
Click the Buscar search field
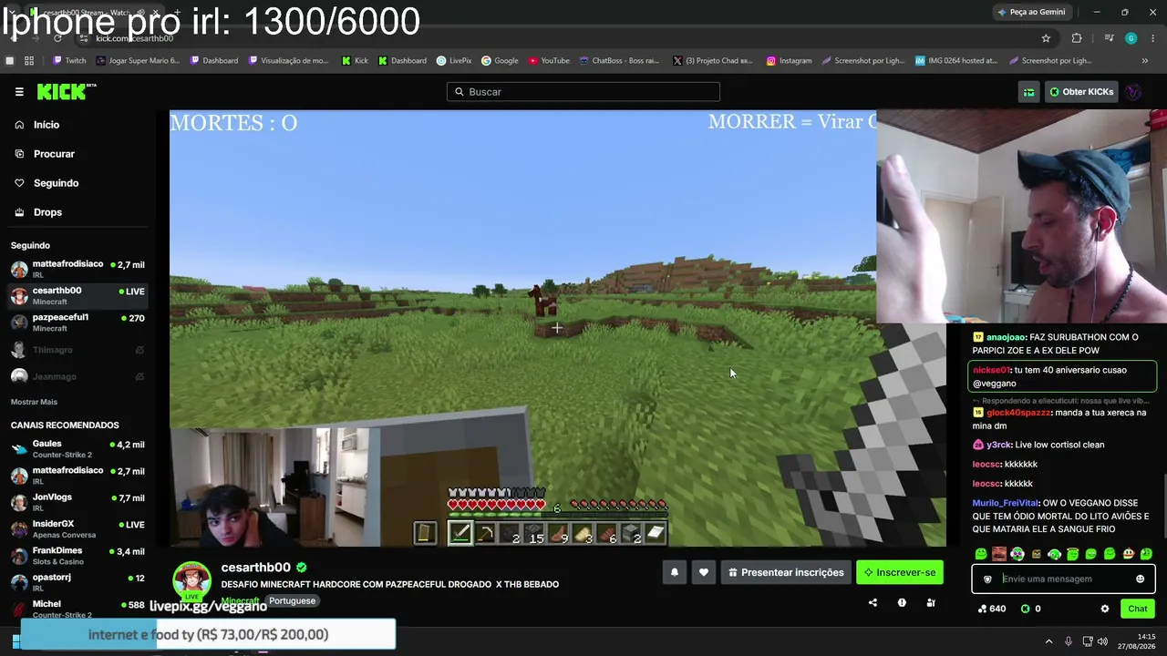click(583, 92)
